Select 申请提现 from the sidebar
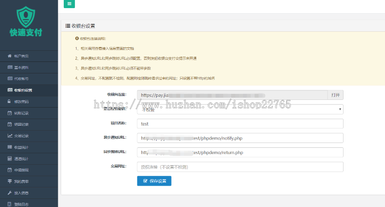Image resolution: width=385 pixels, height=207 pixels. pos(29,170)
